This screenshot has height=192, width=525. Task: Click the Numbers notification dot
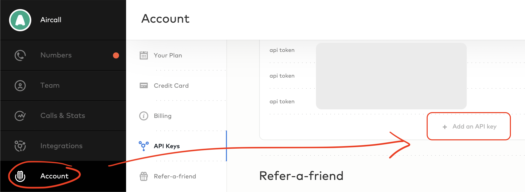pos(116,56)
